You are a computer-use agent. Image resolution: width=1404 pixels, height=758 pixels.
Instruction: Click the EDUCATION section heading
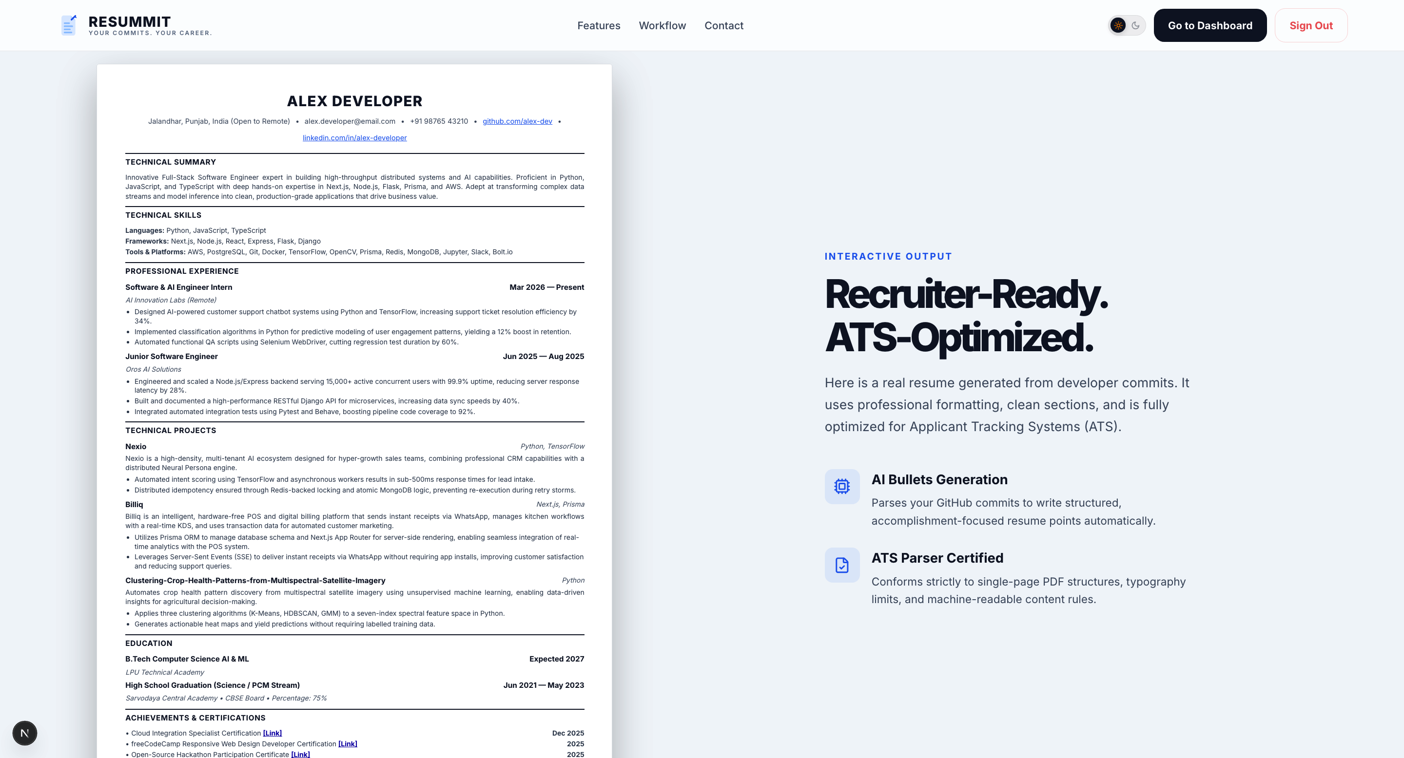[149, 643]
